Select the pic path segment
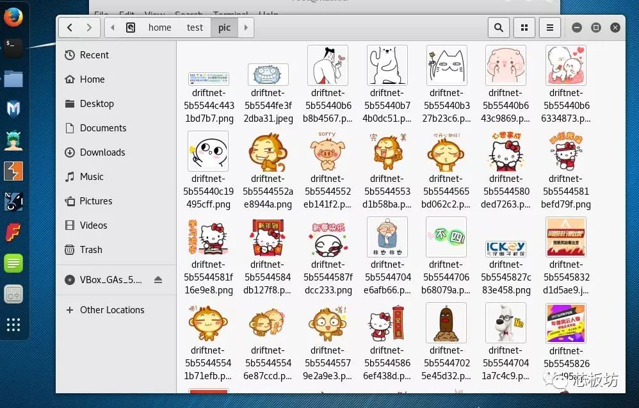The height and width of the screenshot is (408, 639). pos(224,28)
